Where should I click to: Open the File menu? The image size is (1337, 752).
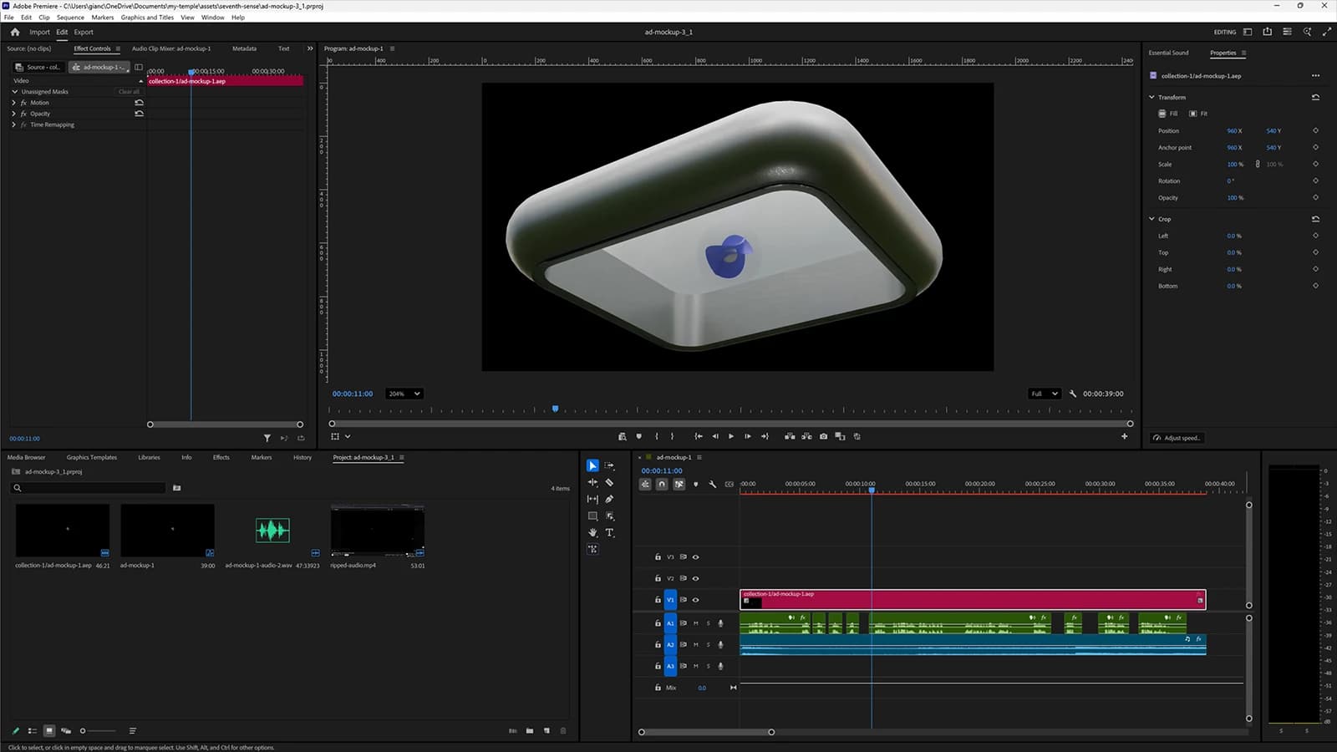pos(9,17)
